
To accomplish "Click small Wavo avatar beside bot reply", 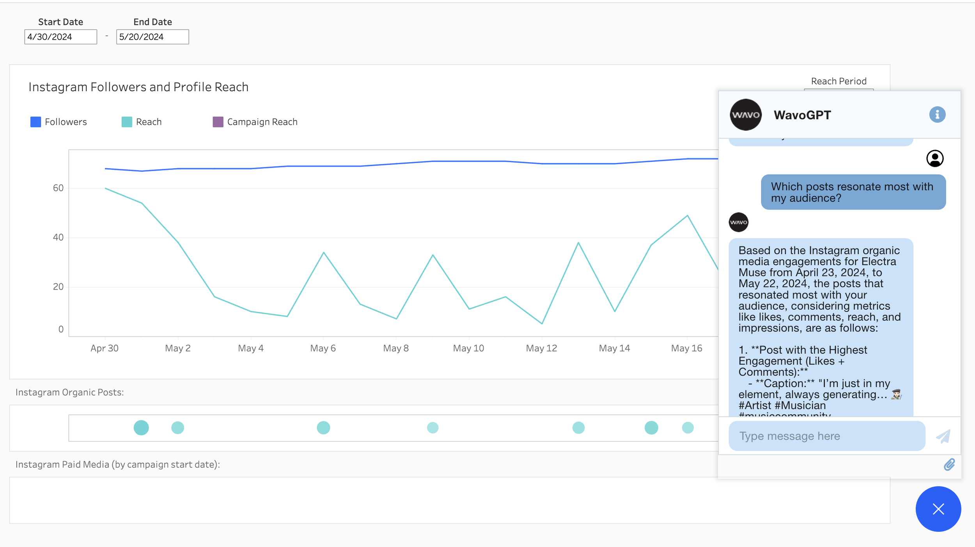I will pos(738,222).
